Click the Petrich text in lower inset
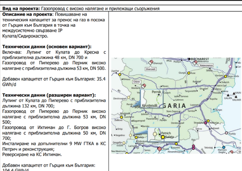This screenshot has height=171, width=242. [x=166, y=133]
